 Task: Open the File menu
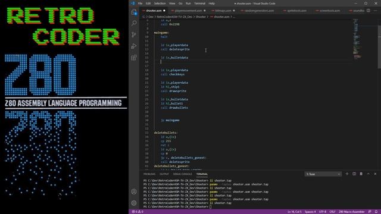coord(140,4)
